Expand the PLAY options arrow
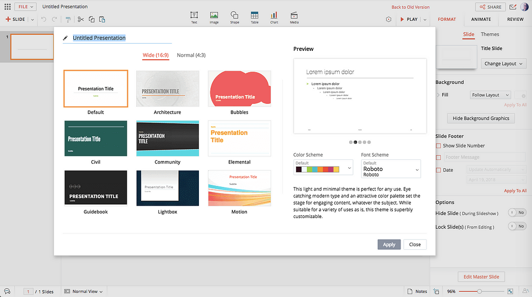This screenshot has height=297, width=532. point(425,20)
